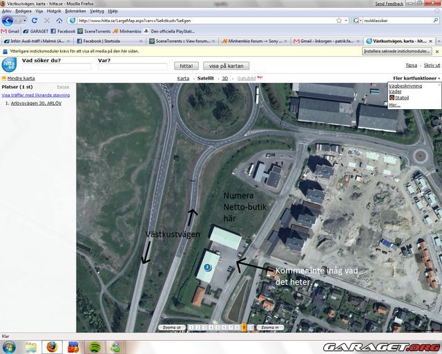Screen dimensions: 442x354
Task: Click the 'Vad söker du?' search field
Action: [x=58, y=67]
